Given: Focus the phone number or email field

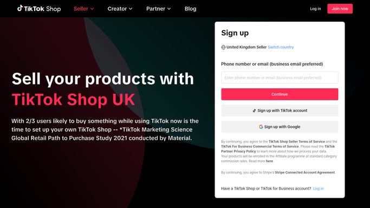Looking at the screenshot, I should click(x=280, y=77).
